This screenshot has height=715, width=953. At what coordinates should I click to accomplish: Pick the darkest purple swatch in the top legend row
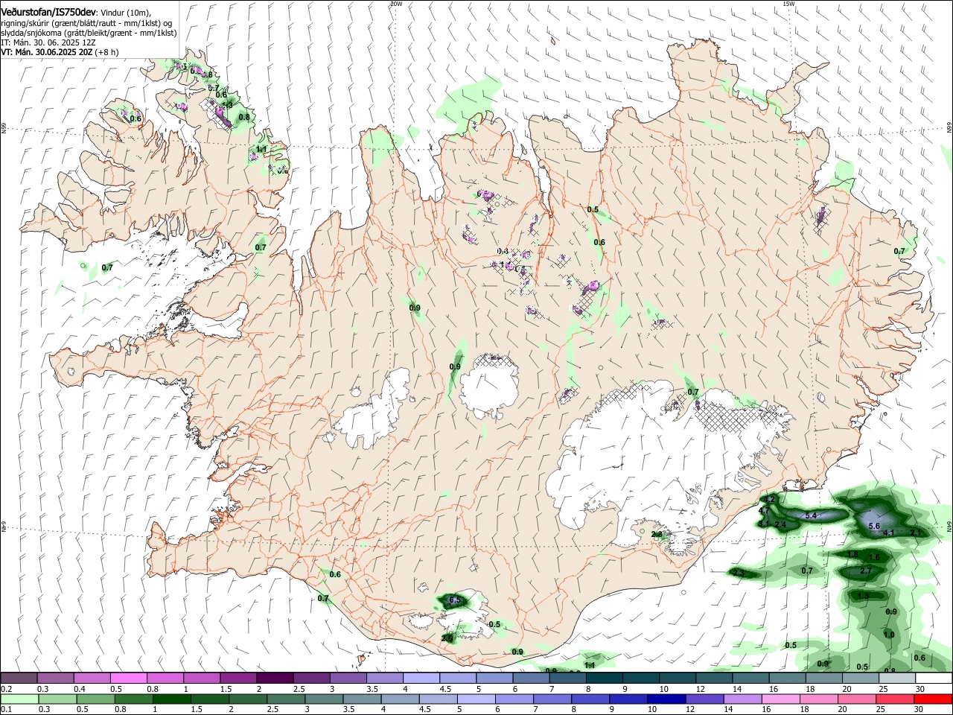pyautogui.click(x=275, y=678)
